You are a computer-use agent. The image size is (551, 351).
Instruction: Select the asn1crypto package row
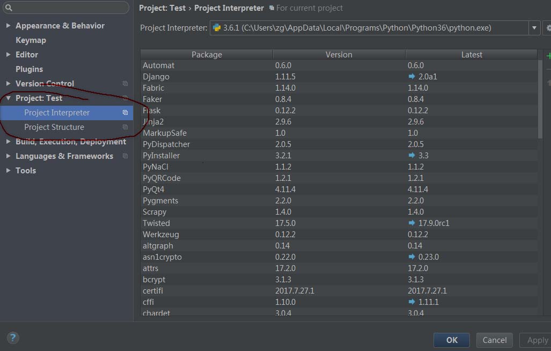(339, 257)
